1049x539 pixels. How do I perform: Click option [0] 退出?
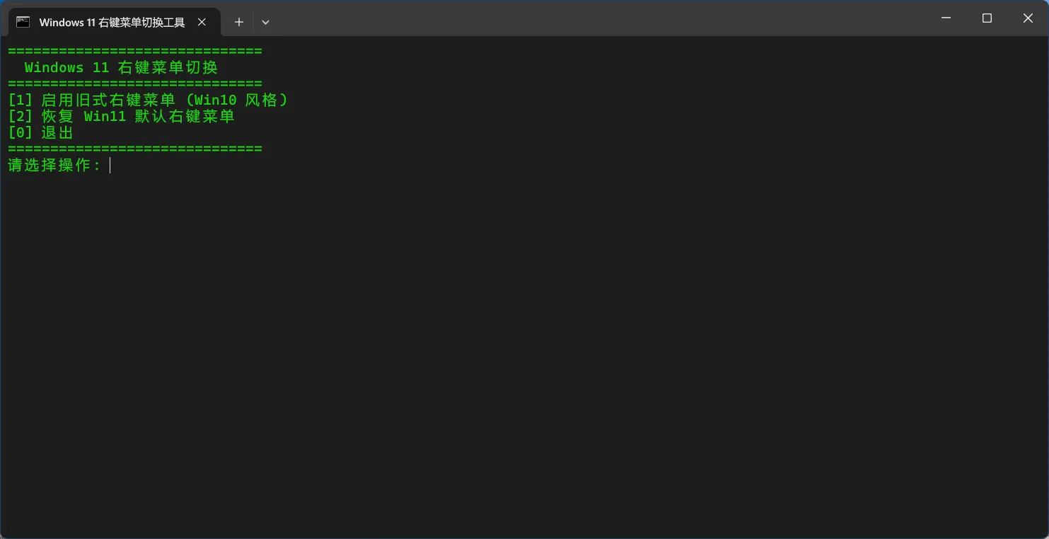coord(39,132)
